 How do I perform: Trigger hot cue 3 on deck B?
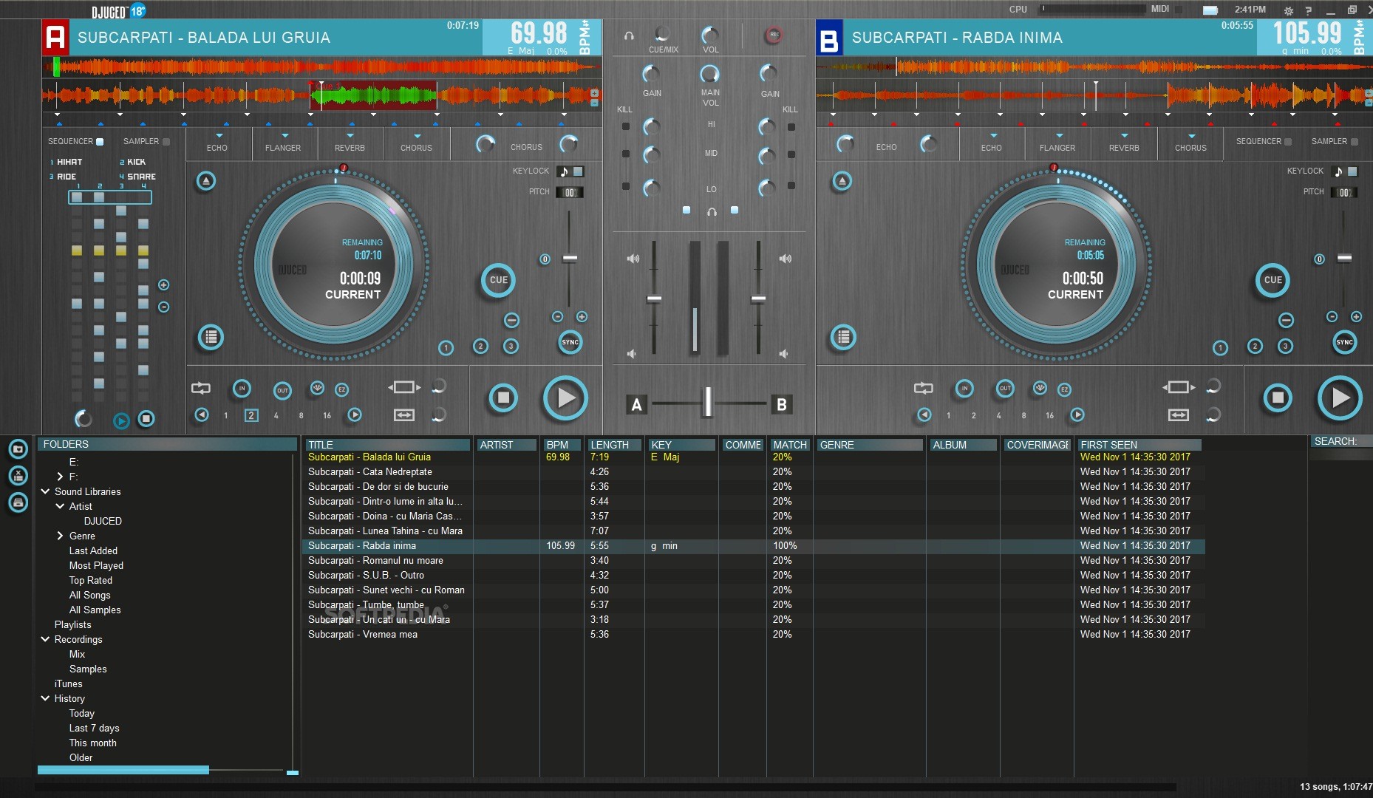1286,346
